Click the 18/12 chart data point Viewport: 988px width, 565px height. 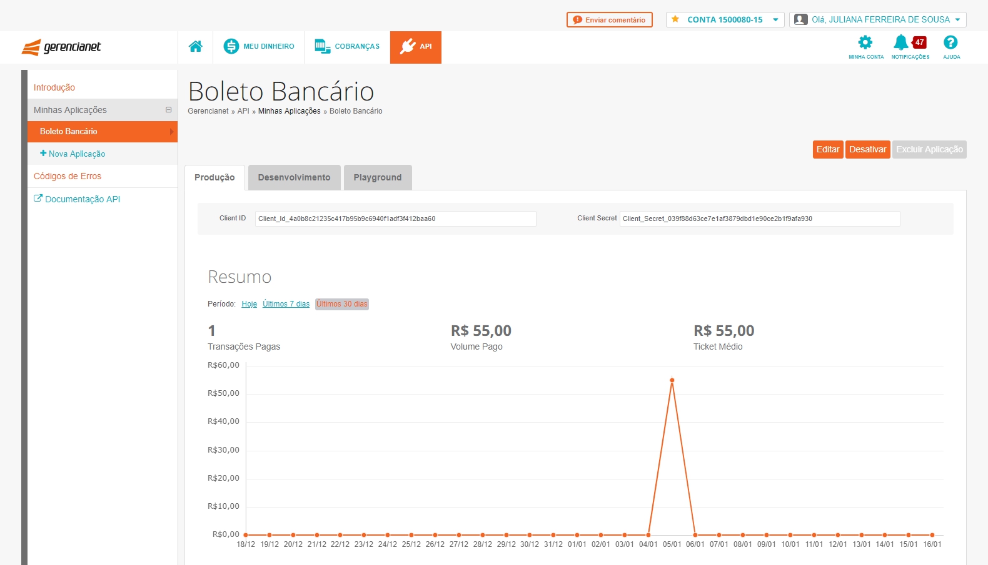[246, 535]
